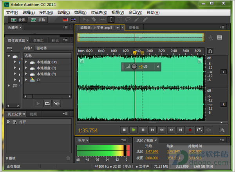This screenshot has width=235, height=172.
Task: Open the 效果(S) menu
Action: (x=80, y=13)
